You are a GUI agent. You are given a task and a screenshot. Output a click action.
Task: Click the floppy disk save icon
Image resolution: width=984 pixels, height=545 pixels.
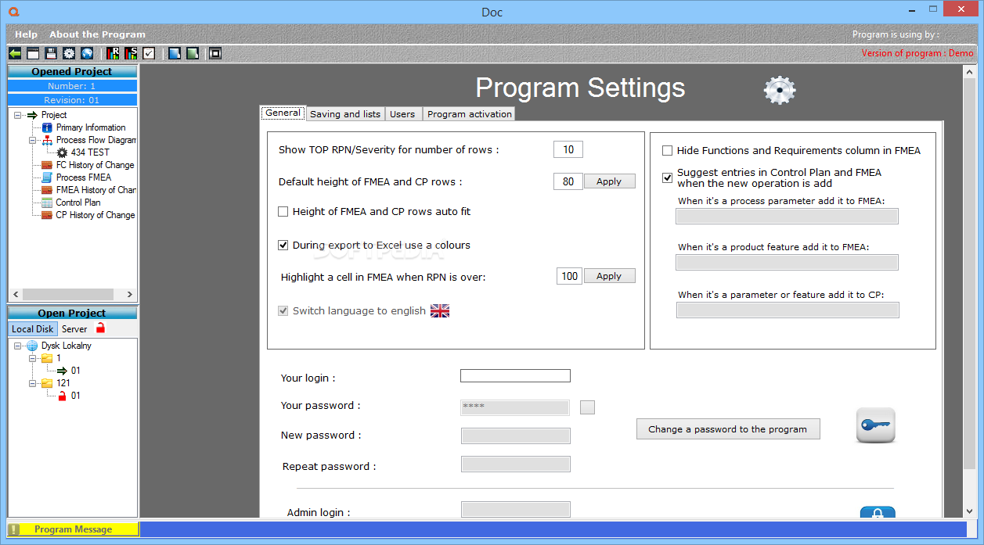[x=51, y=53]
